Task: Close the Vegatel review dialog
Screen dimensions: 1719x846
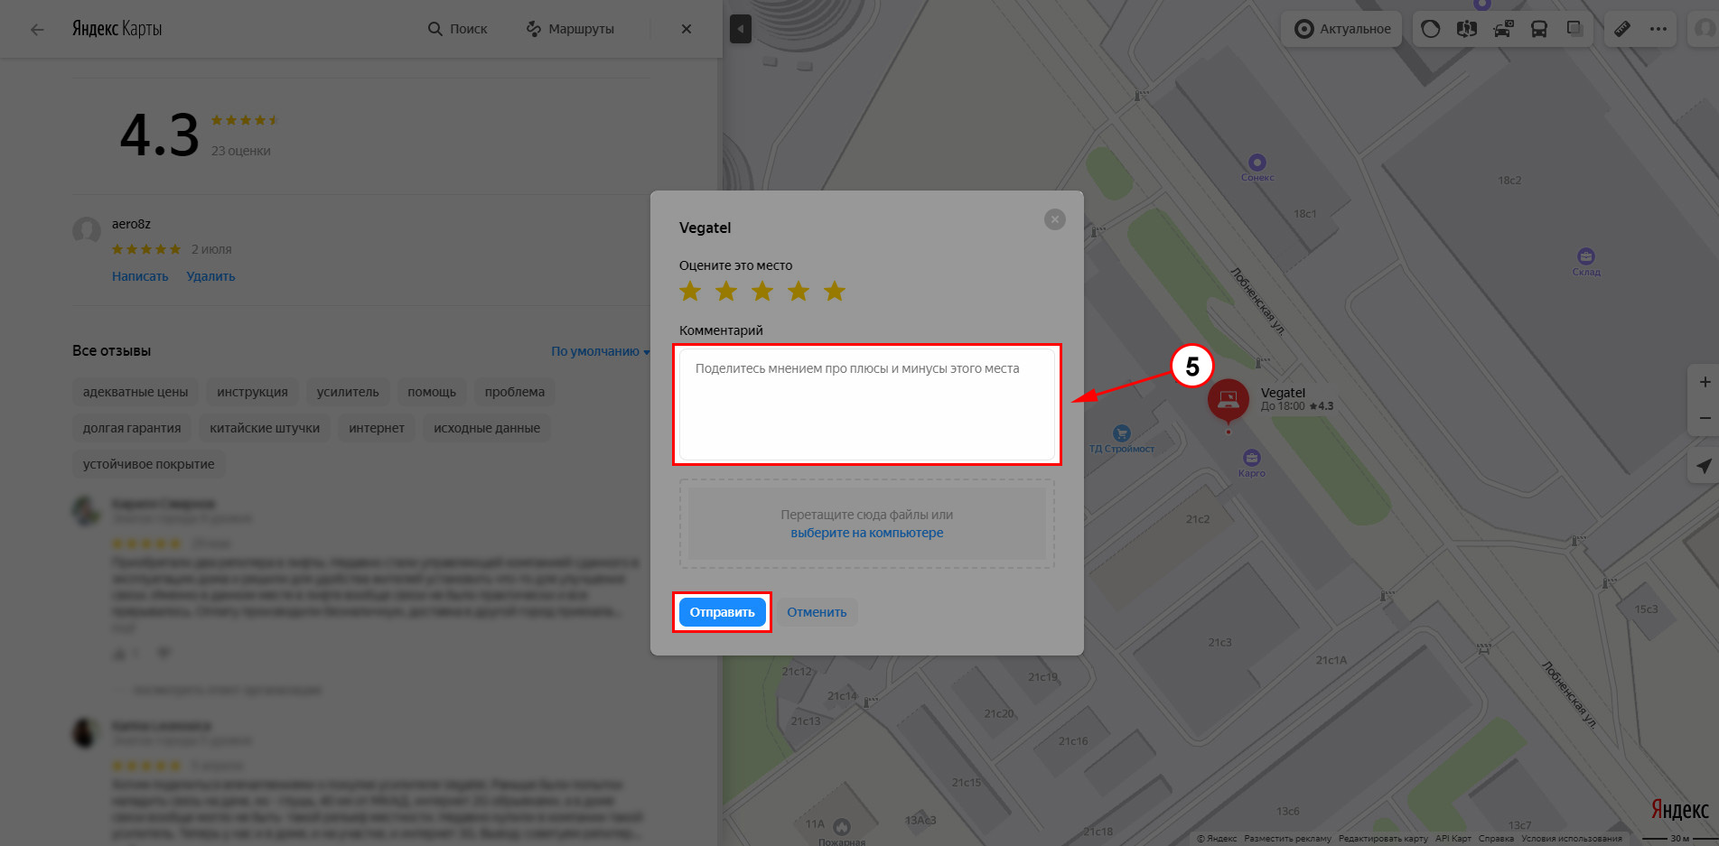Action: click(1054, 219)
